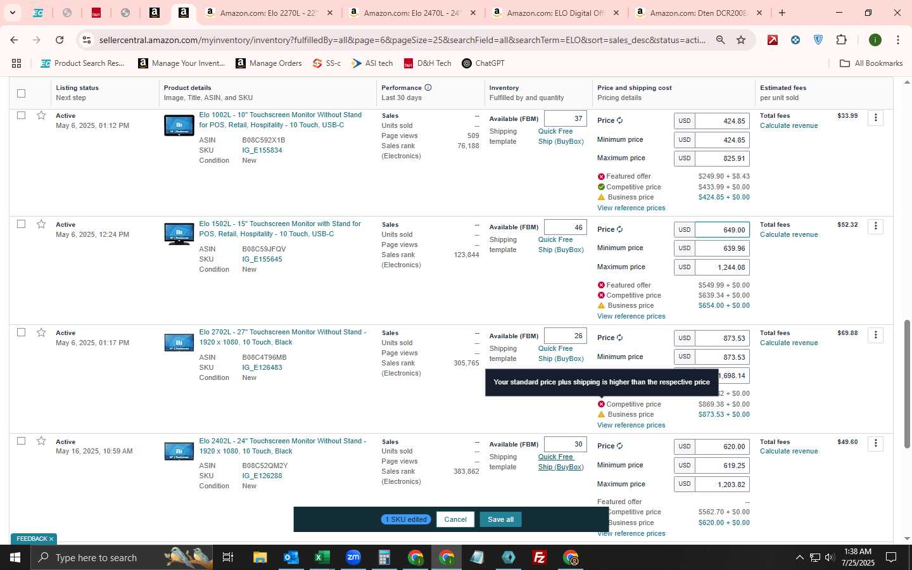
Task: View reference prices for Elo 1002L
Action: pyautogui.click(x=631, y=208)
